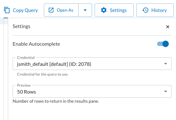
Task: Close the Settings panel with the X
Action: [x=168, y=27]
